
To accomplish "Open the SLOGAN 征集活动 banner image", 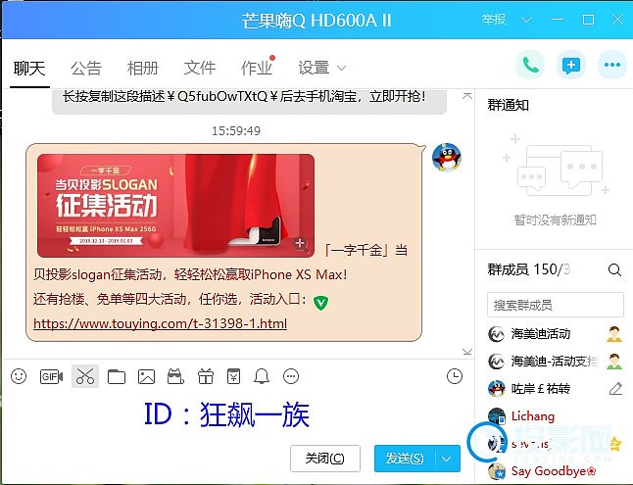I will [175, 205].
